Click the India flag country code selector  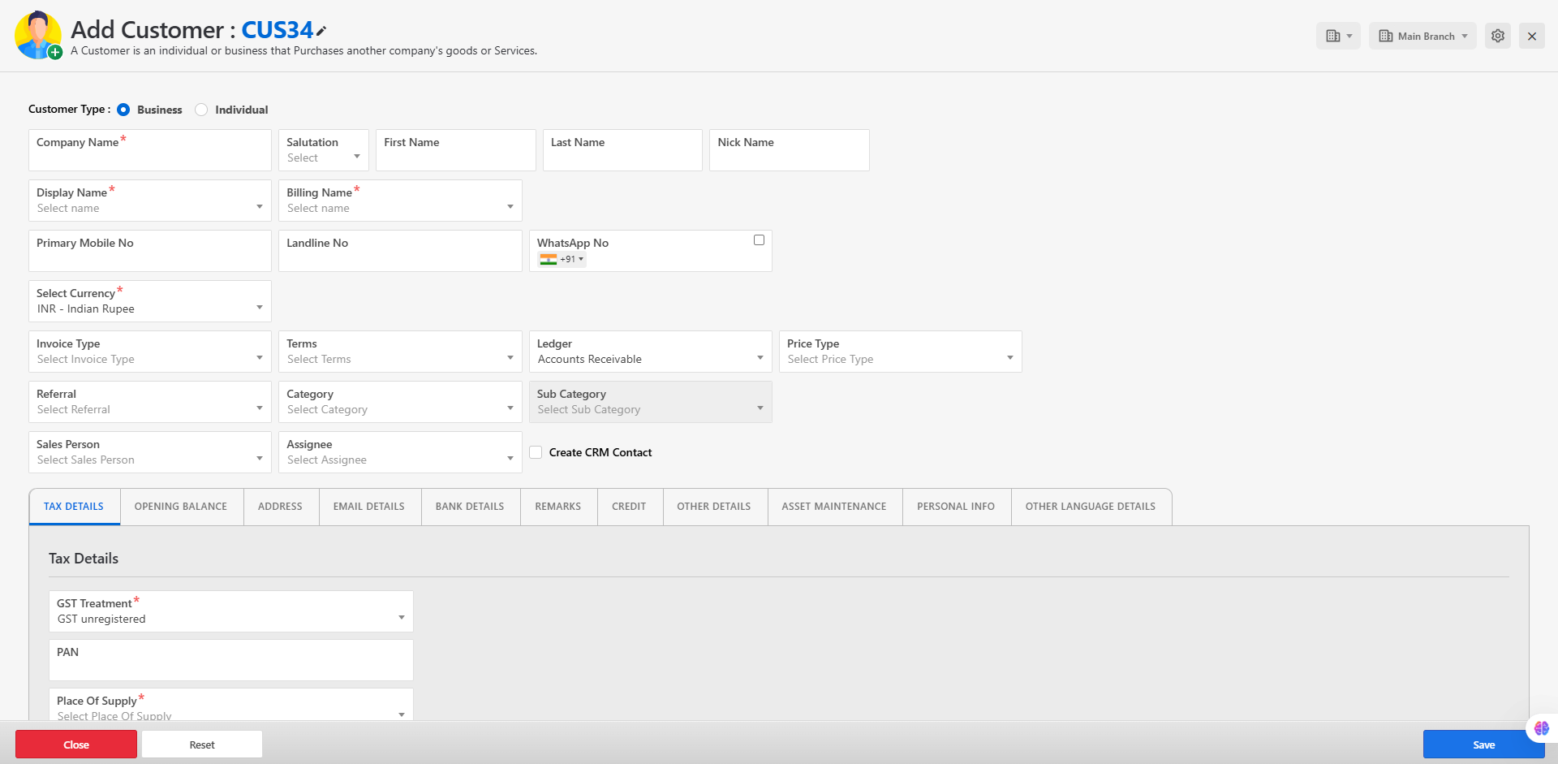[x=562, y=260]
